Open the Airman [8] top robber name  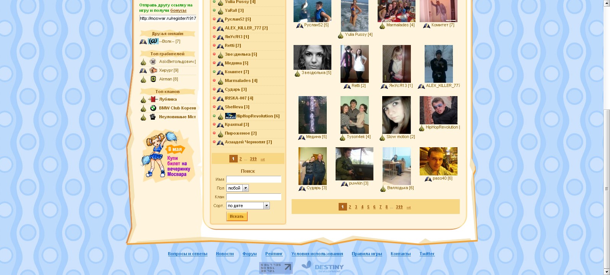169,79
